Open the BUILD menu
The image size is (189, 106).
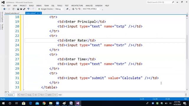pyautogui.click(x=31, y=6)
